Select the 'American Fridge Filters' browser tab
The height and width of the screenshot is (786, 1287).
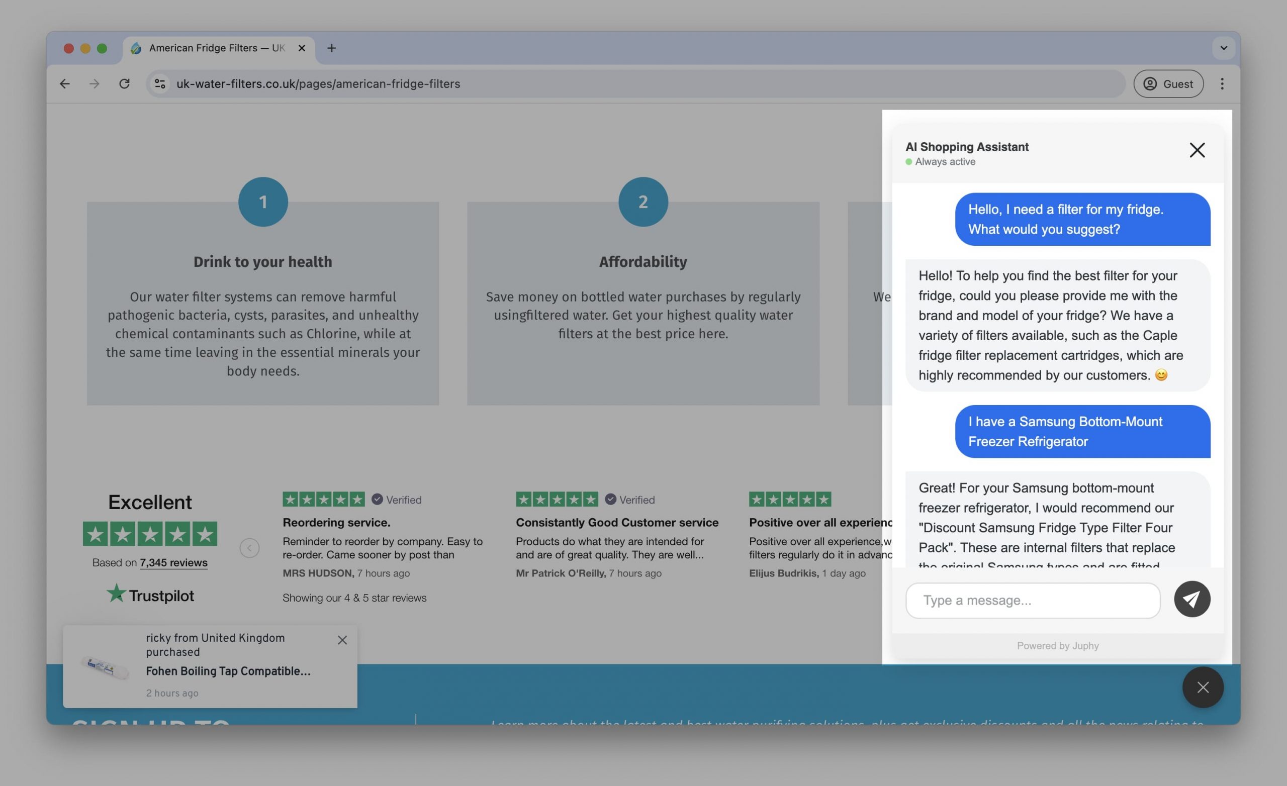click(x=216, y=48)
